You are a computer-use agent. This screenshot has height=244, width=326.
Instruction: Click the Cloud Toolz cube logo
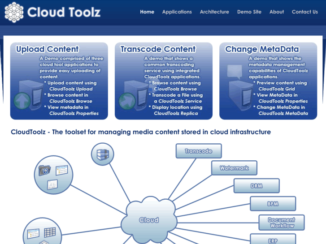pyautogui.click(x=14, y=12)
